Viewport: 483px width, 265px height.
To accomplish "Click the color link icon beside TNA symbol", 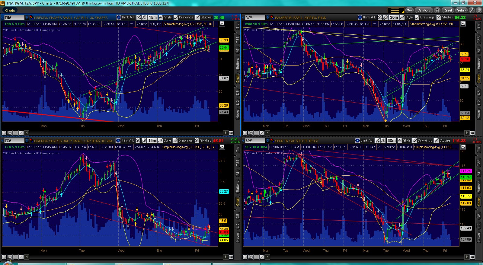I will click(x=31, y=18).
